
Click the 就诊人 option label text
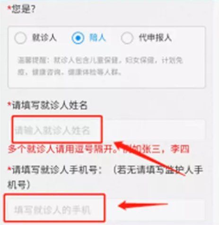(x=44, y=38)
